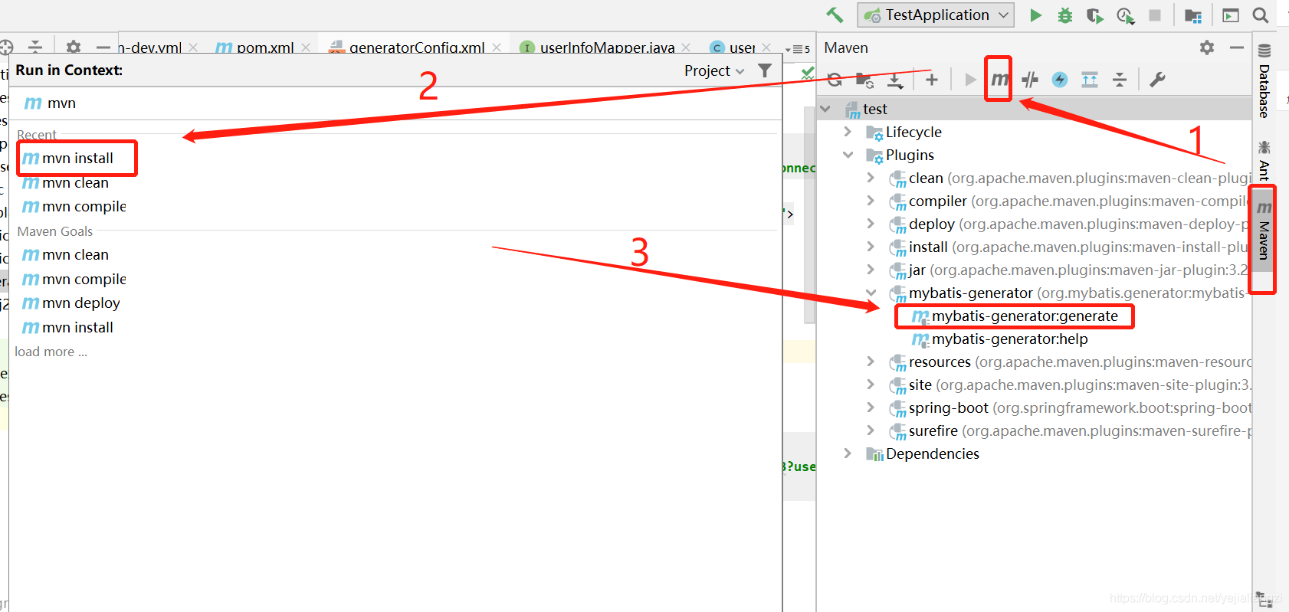
Task: Expand the site plugin node
Action: [x=871, y=385]
